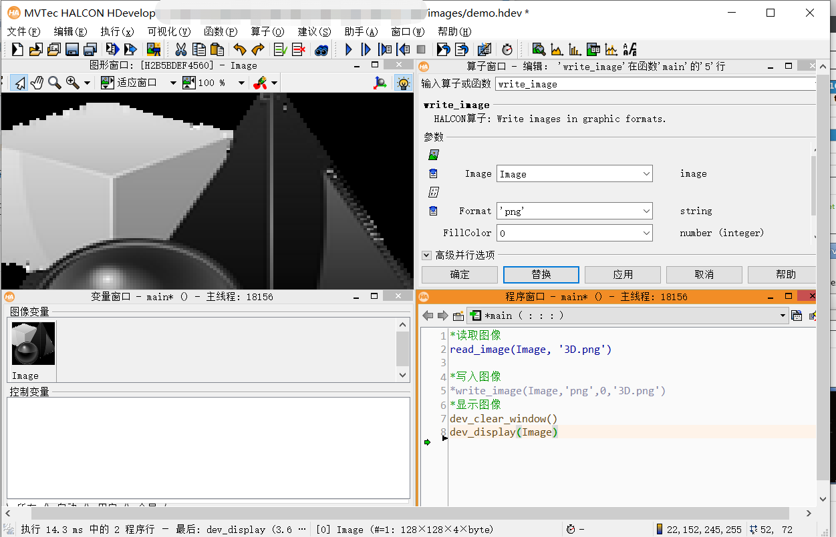
Task: Click the 取消 button
Action: (x=704, y=274)
